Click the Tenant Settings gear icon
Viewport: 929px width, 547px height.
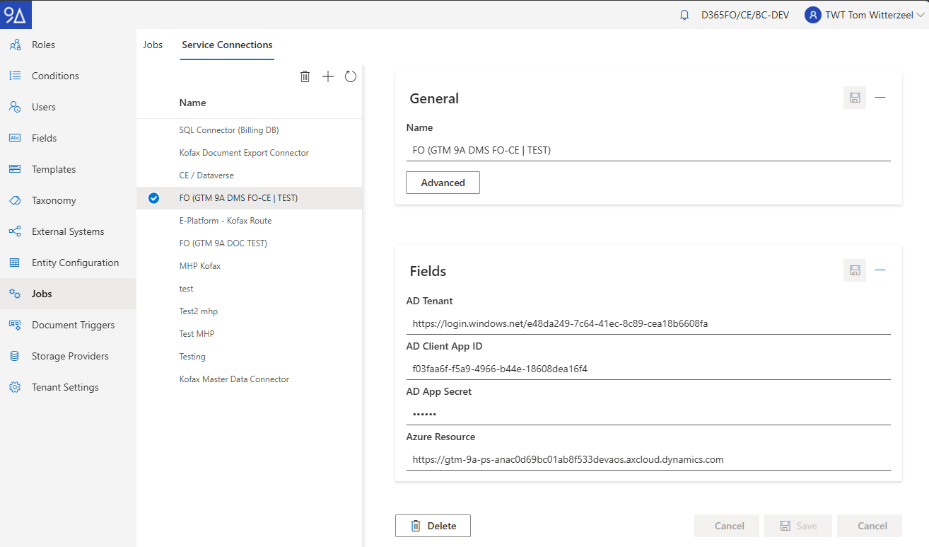[x=15, y=387]
